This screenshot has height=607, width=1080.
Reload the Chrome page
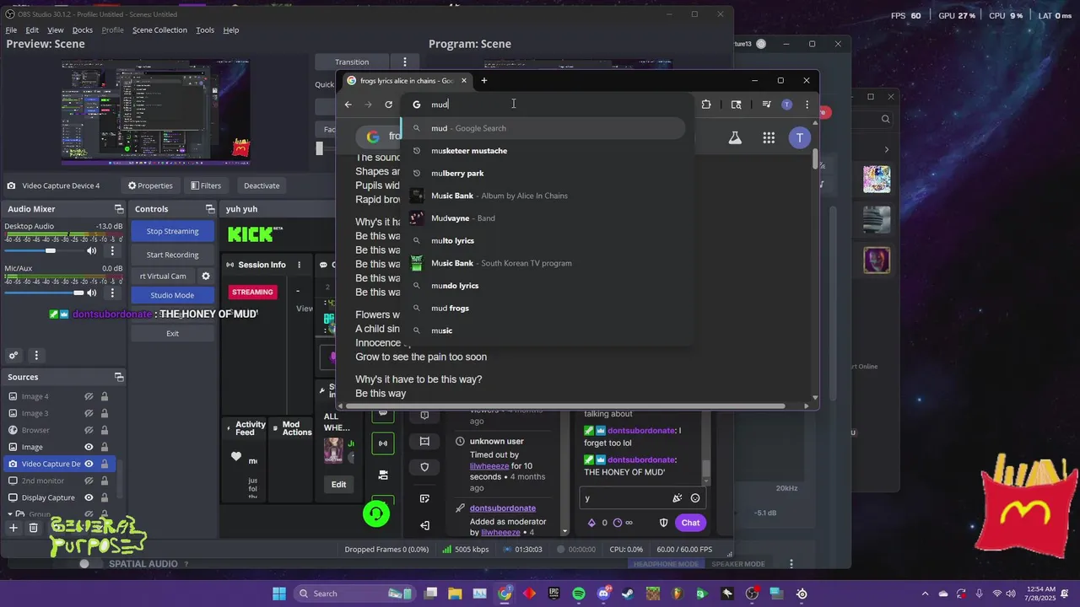tap(388, 105)
